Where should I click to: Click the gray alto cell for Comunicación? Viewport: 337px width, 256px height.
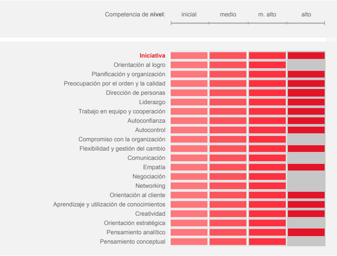pyautogui.click(x=306, y=158)
